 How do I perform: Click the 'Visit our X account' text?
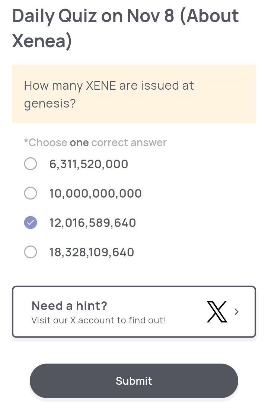(99, 320)
